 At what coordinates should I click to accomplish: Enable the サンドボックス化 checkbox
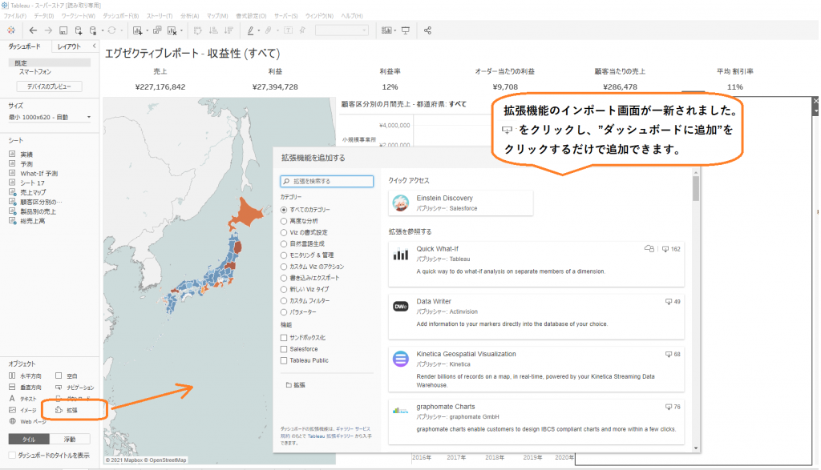tap(284, 338)
